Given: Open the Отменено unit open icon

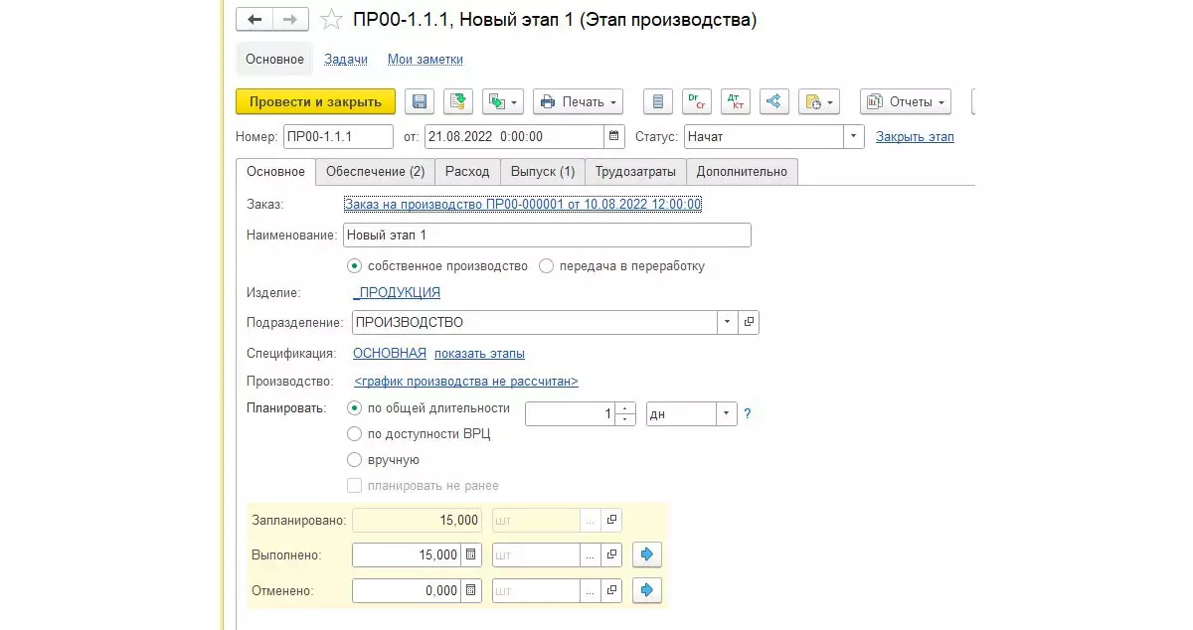Looking at the screenshot, I should 612,590.
